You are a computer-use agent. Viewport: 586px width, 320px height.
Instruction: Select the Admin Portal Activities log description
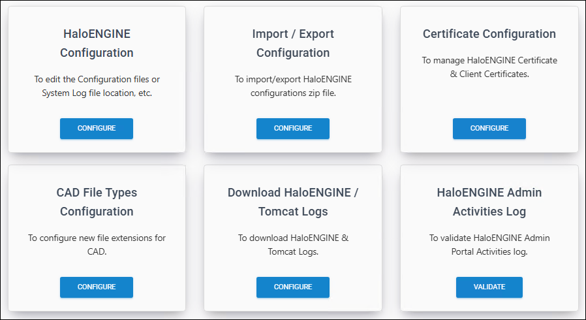tap(489, 245)
